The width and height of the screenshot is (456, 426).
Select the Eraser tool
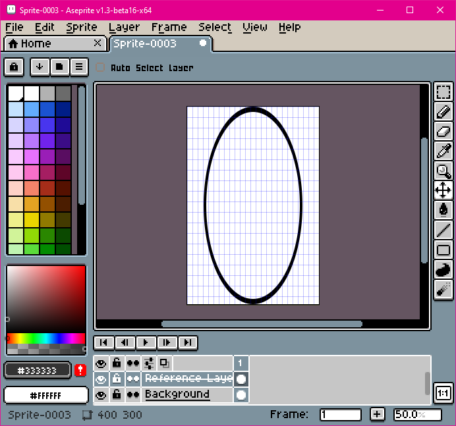pyautogui.click(x=443, y=131)
